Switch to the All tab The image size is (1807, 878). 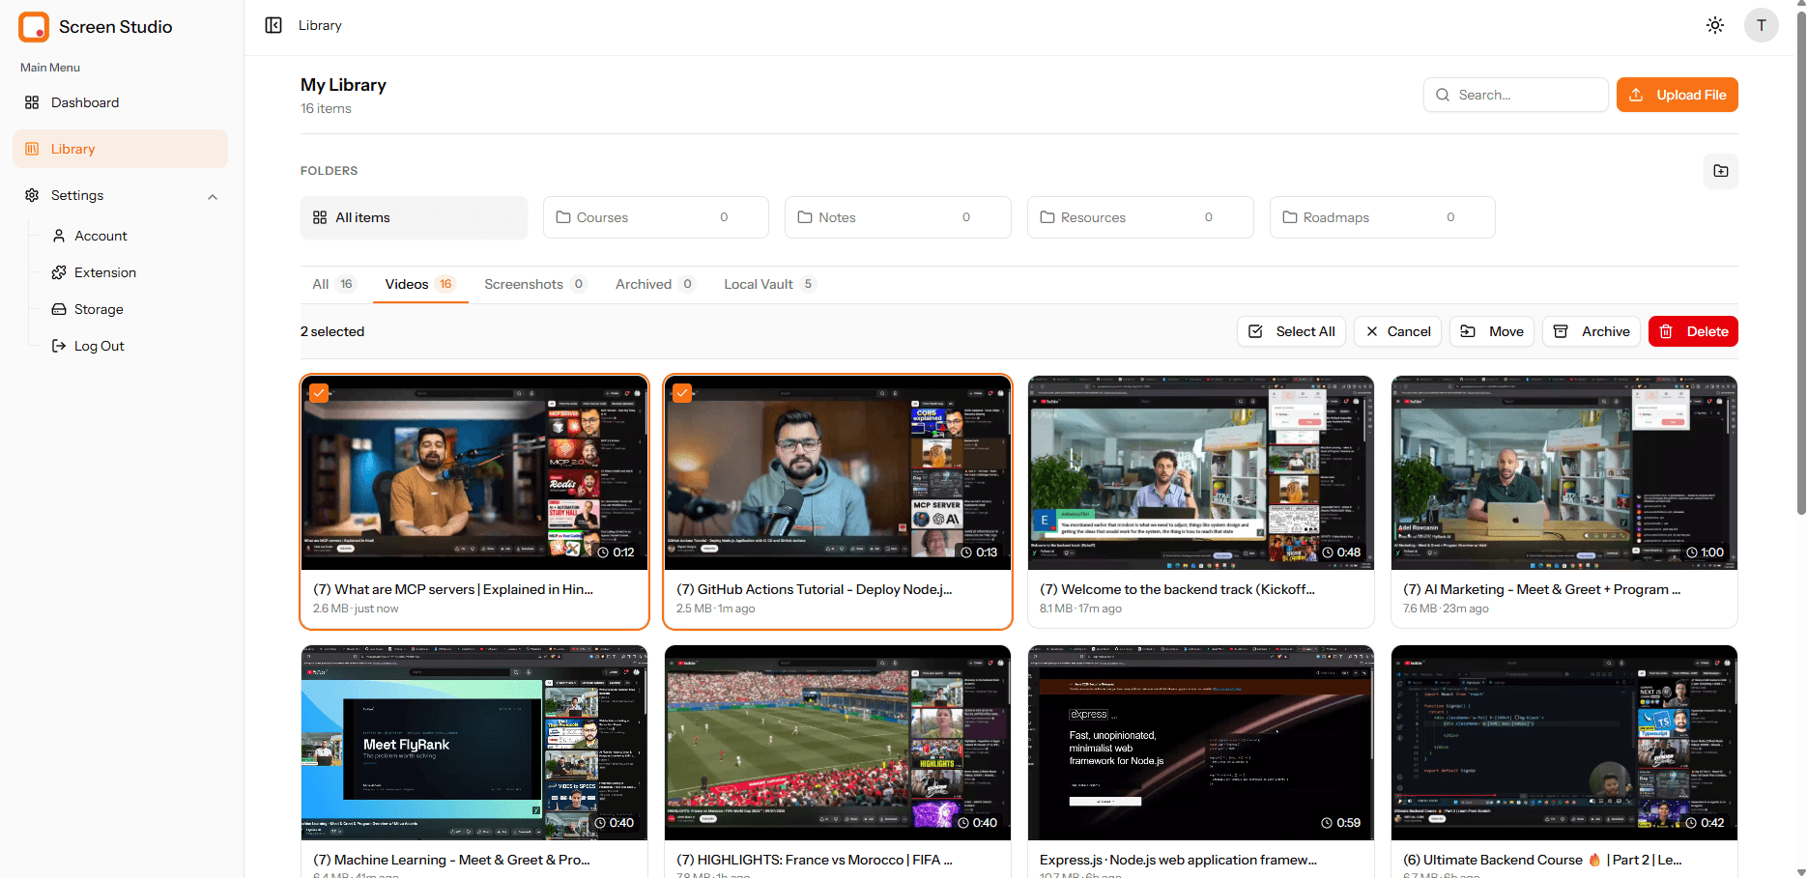pyautogui.click(x=333, y=284)
